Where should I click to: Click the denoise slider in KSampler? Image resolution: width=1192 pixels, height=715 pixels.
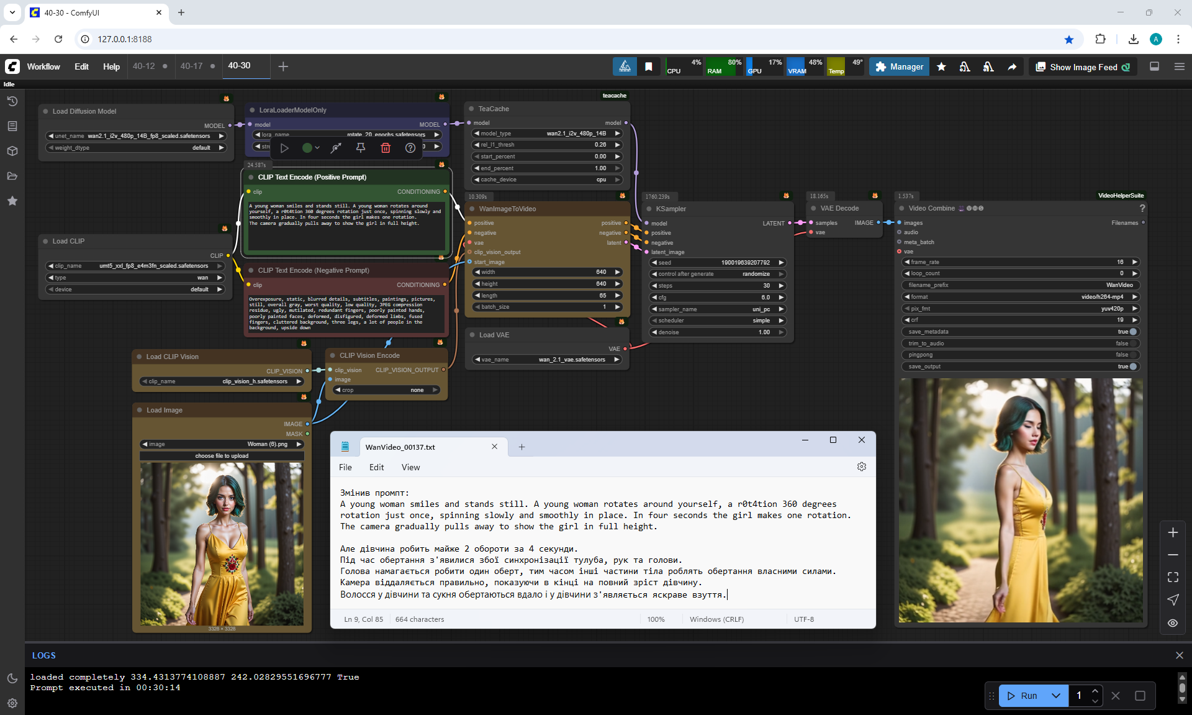[x=717, y=332]
